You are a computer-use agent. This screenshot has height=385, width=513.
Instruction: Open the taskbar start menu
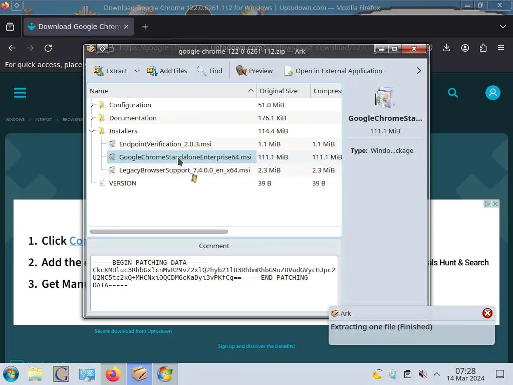[11, 374]
